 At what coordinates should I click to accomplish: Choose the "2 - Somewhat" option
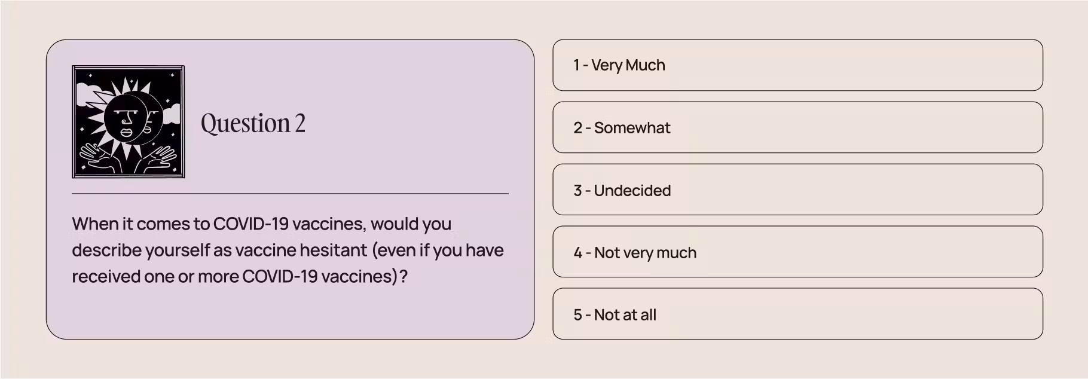pyautogui.click(x=797, y=127)
